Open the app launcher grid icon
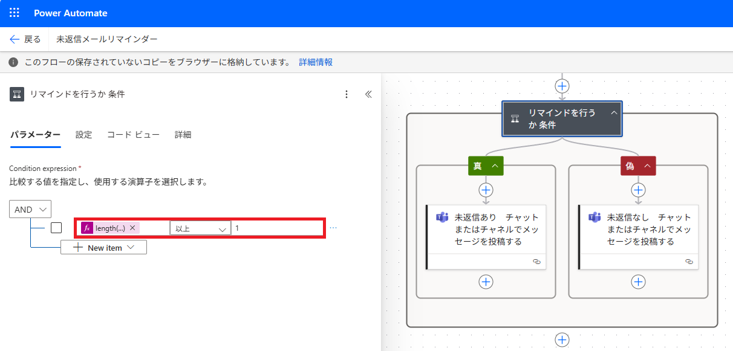The image size is (733, 351). (14, 13)
